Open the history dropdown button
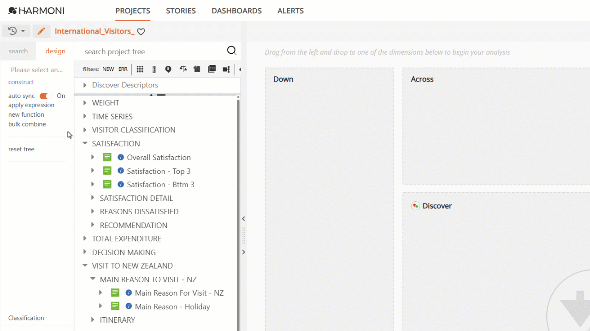The image size is (590, 331). pos(17,31)
